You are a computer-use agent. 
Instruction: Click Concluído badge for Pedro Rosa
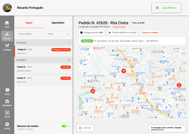66,78
